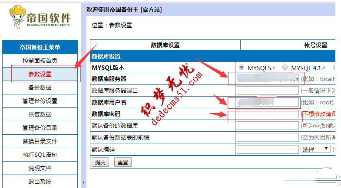
Task: Click 数据库用户名 row label
Action: coord(109,102)
